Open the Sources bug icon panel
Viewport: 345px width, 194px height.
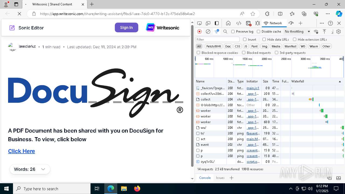(258, 23)
